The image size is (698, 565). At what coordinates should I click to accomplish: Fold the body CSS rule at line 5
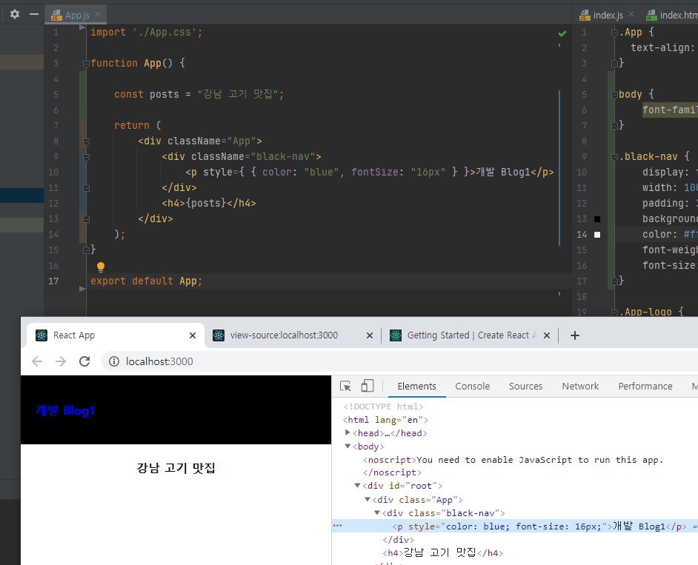[x=614, y=95]
